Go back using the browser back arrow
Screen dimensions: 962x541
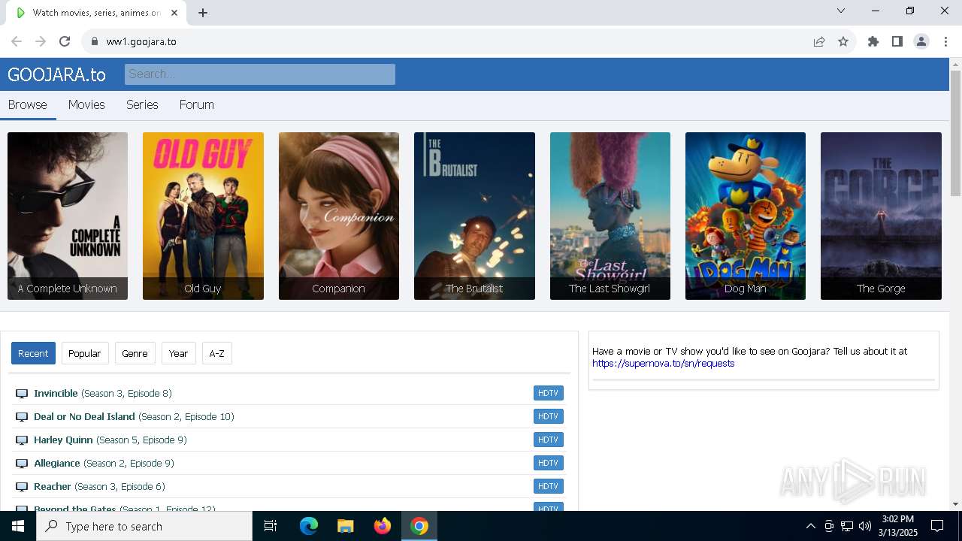(x=17, y=41)
